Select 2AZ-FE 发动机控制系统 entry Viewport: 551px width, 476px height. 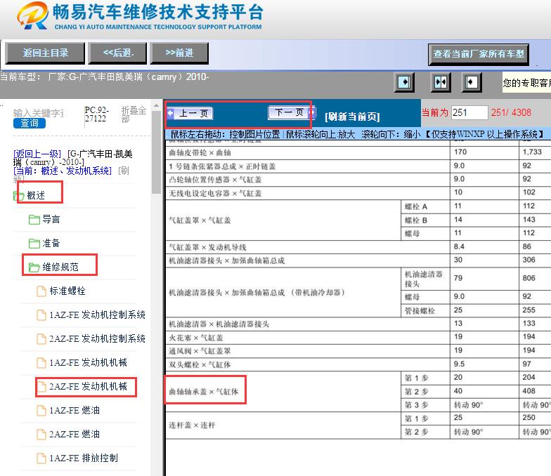tap(97, 338)
